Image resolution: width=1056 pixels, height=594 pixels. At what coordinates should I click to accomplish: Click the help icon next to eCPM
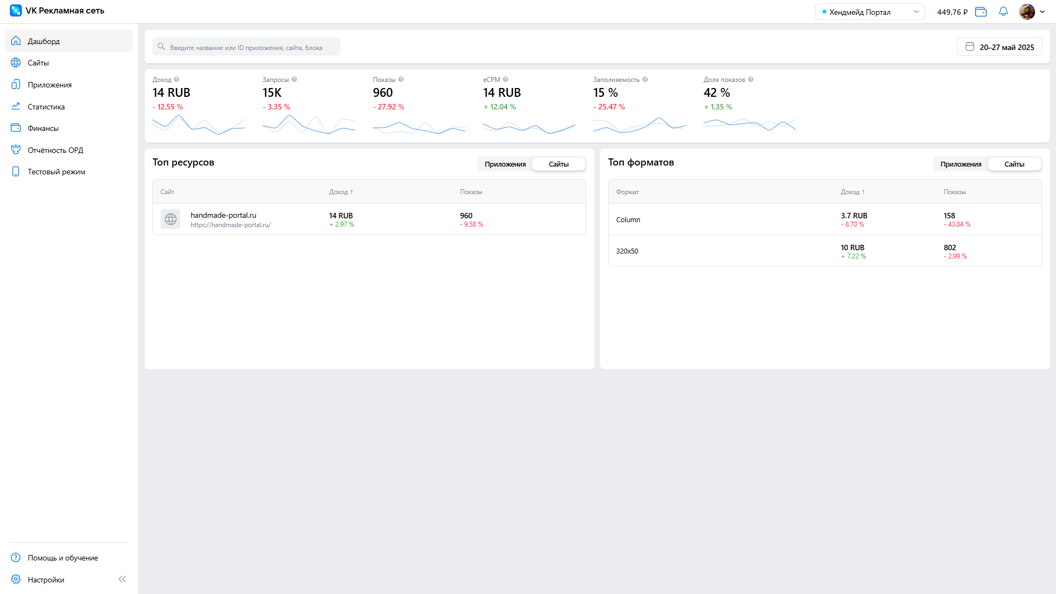[505, 79]
